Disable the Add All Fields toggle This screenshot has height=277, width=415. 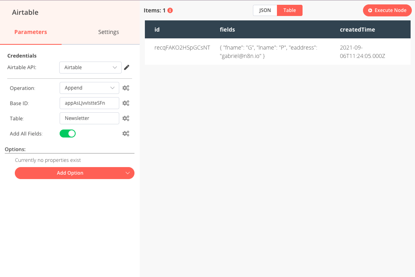click(x=67, y=133)
